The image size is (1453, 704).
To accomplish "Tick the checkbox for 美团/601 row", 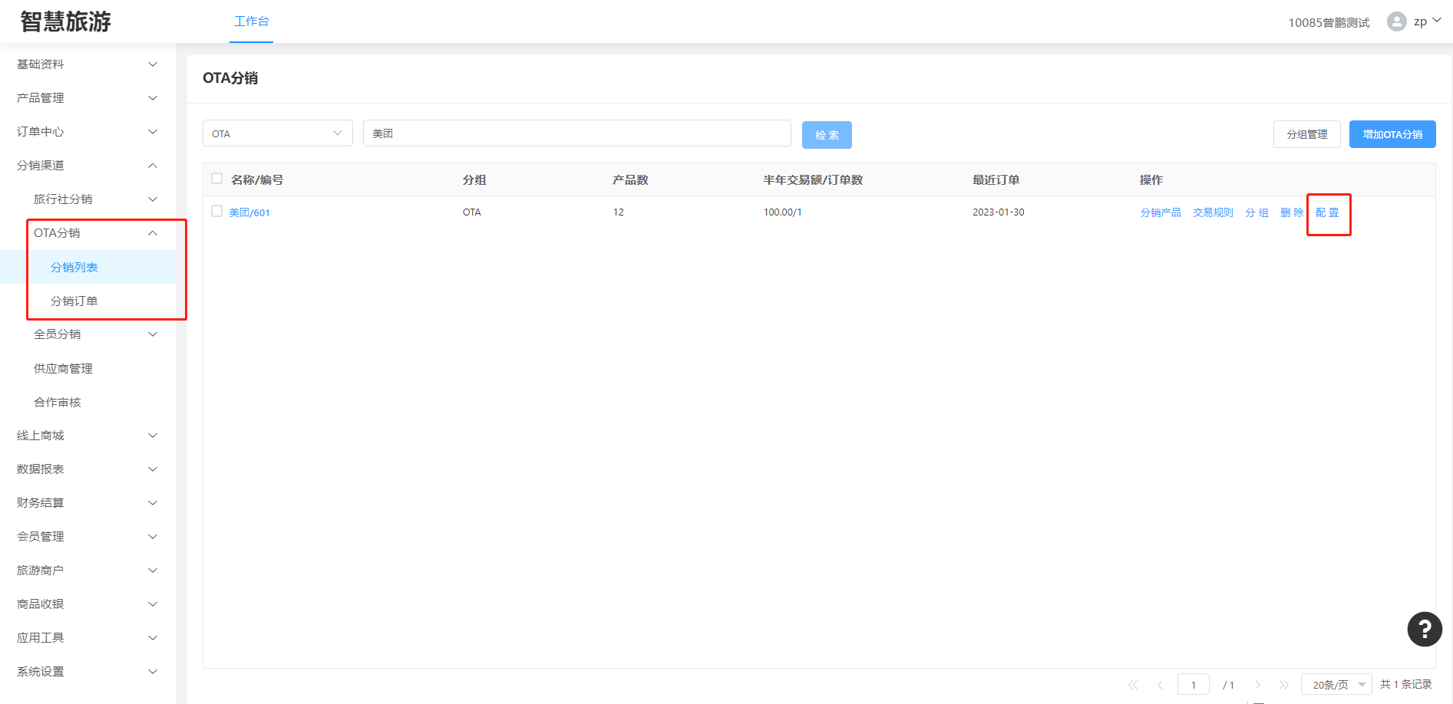I will pyautogui.click(x=217, y=212).
